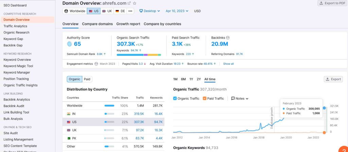Image resolution: width=348 pixels, height=152 pixels.
Task: Uncheck the Paid Traffic checkbox
Action: coord(204,99)
